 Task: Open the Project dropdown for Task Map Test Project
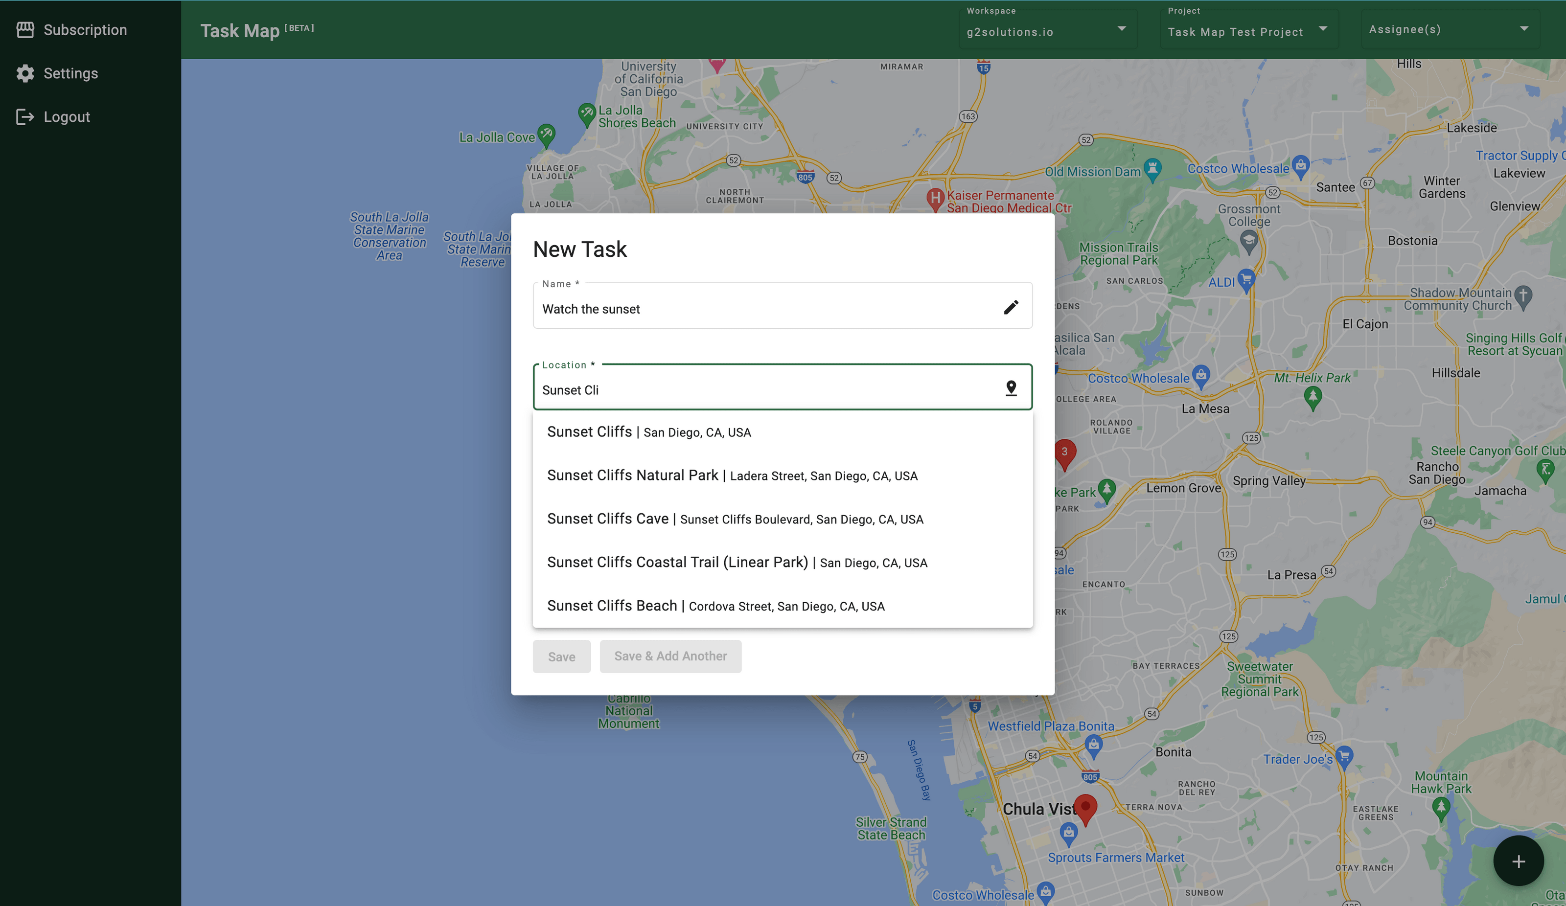pyautogui.click(x=1323, y=28)
